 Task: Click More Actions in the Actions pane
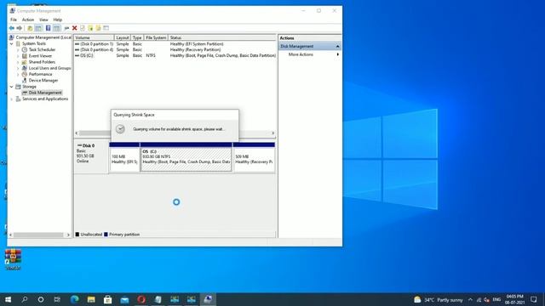[x=301, y=54]
